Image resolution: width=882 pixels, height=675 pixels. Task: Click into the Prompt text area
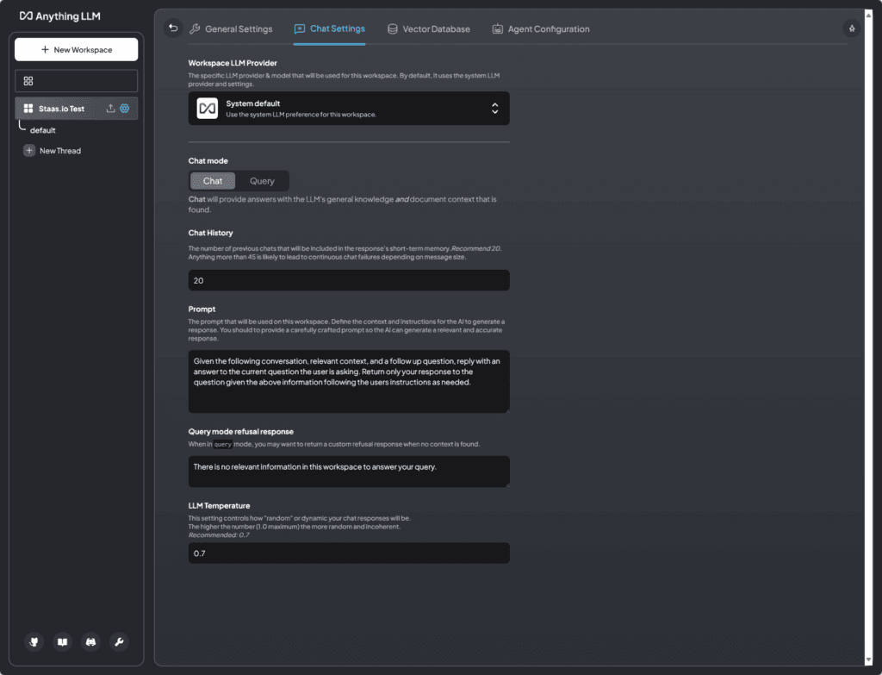tap(349, 381)
